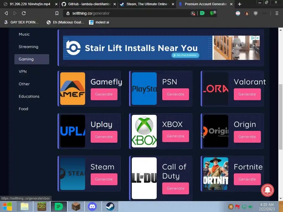Screen dimensions: 283x212
Task: Select Music category in sidebar
Action: coord(24,34)
